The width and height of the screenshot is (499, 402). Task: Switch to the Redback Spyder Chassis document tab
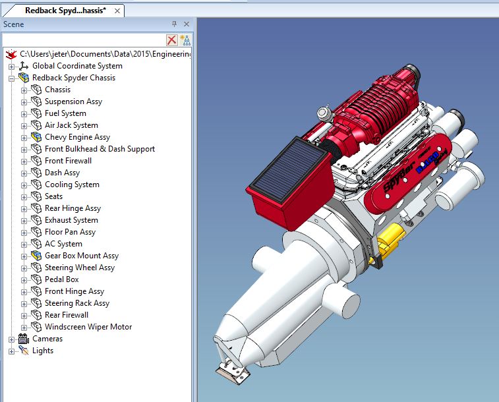[64, 11]
